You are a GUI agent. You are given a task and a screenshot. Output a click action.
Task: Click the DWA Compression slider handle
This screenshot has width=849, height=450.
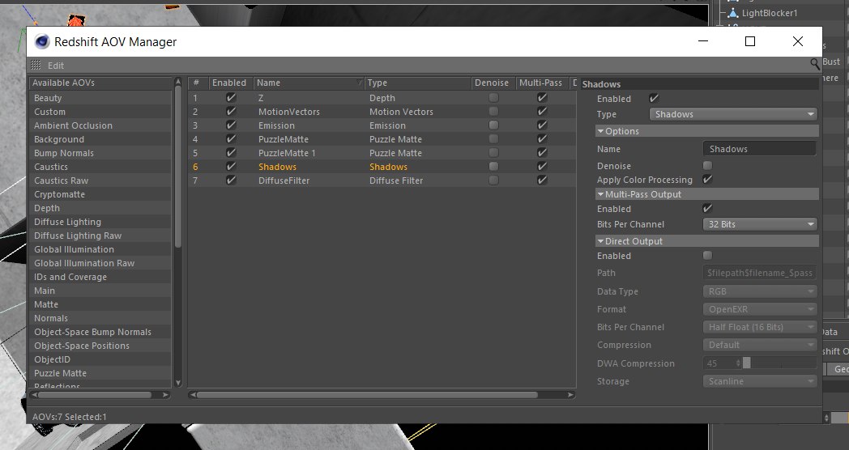click(747, 363)
